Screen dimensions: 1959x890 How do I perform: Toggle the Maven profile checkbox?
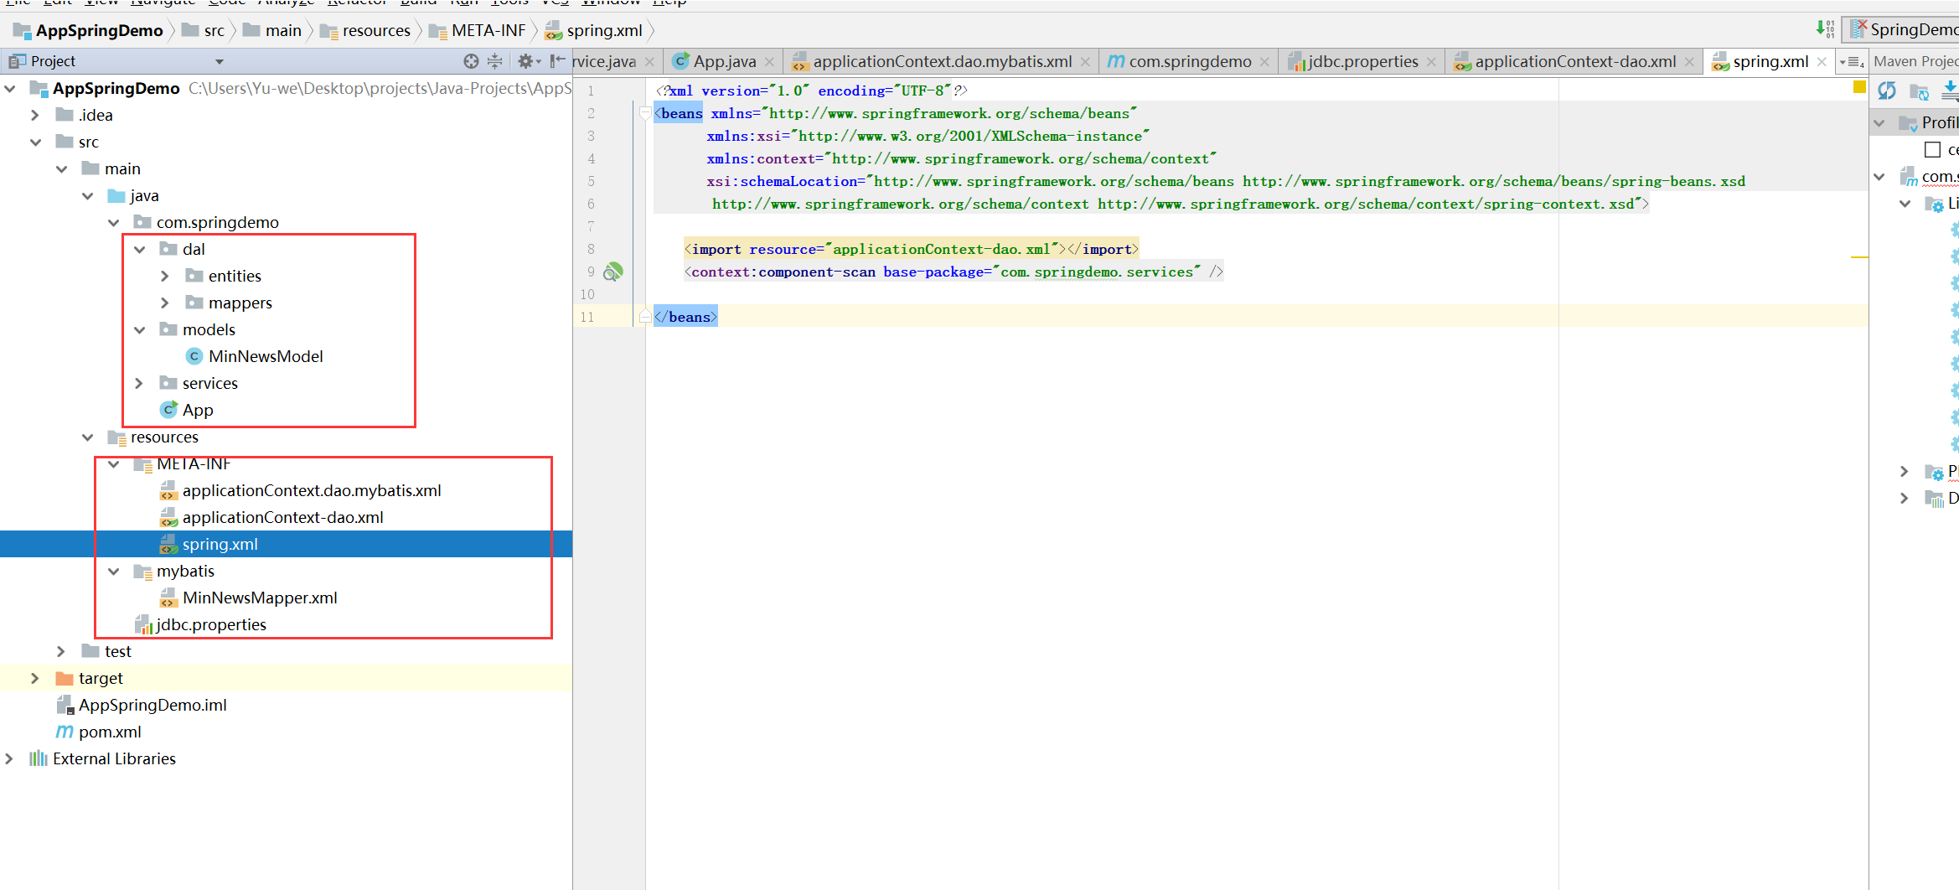[1933, 150]
